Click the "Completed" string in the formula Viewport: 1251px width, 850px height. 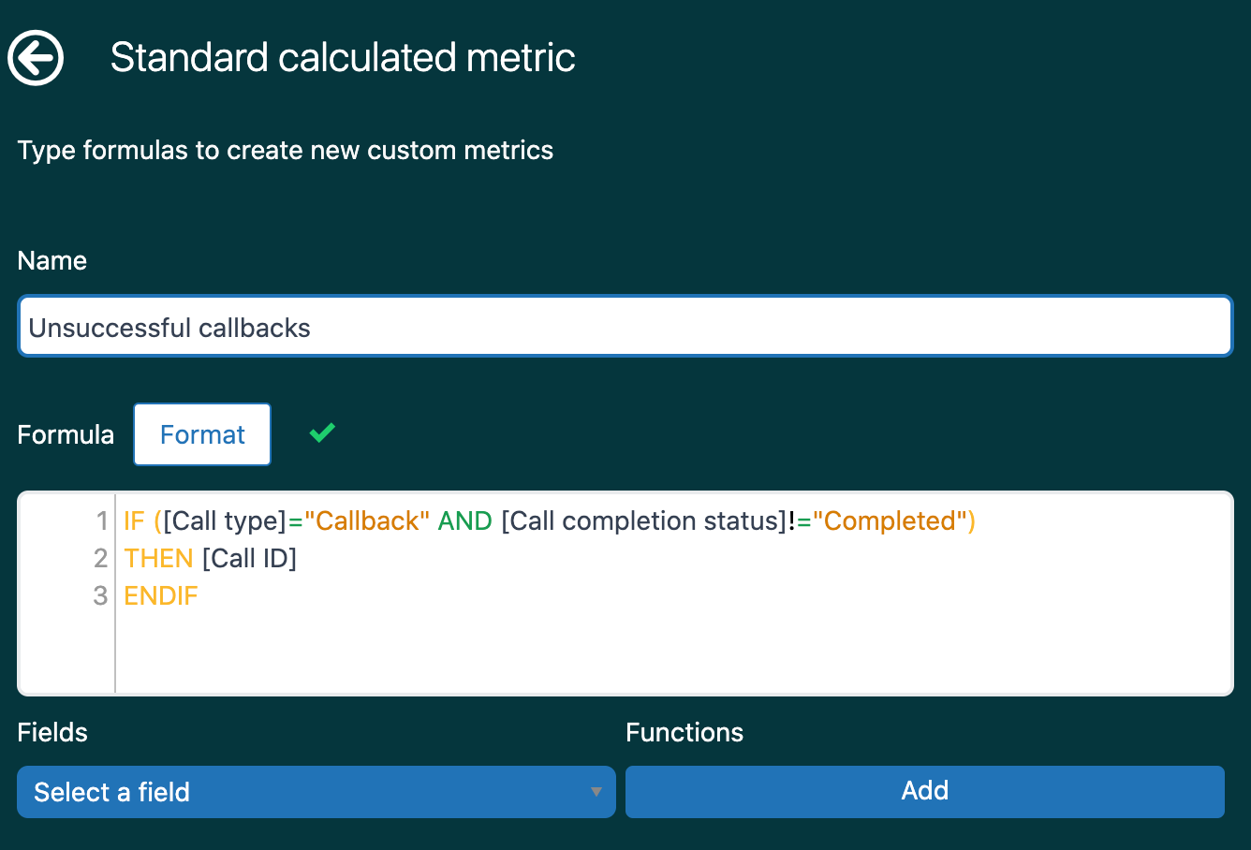point(890,521)
